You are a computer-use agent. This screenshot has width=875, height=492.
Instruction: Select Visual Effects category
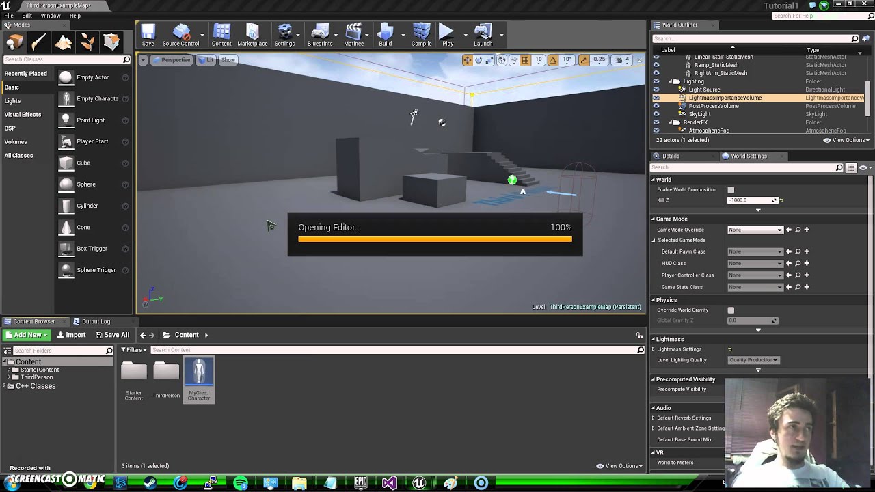(23, 115)
